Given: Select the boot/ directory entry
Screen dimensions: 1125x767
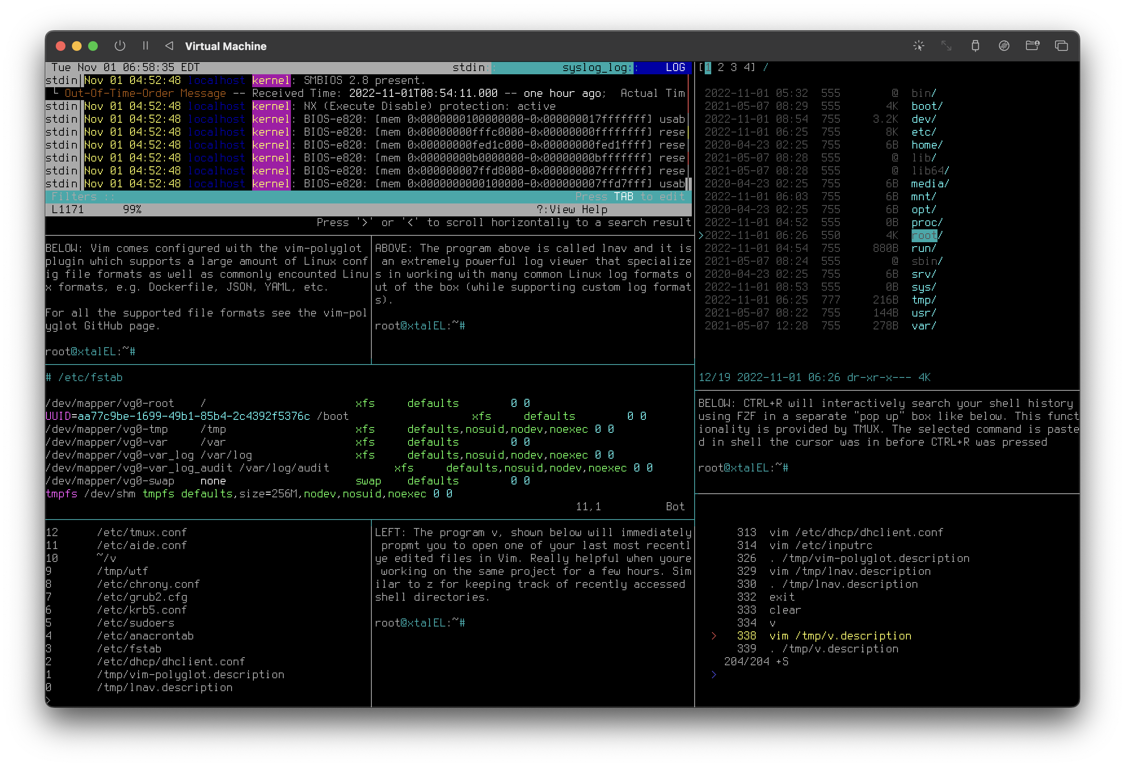Looking at the screenshot, I should [927, 106].
